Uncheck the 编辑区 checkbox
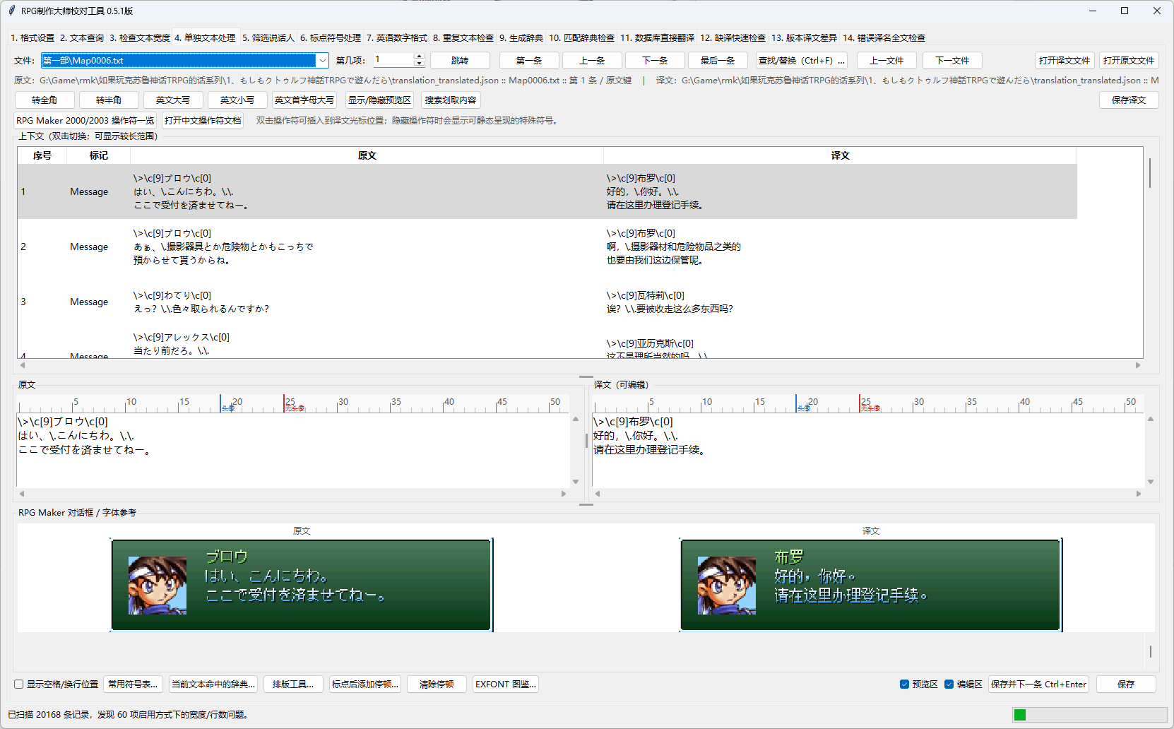 pyautogui.click(x=949, y=684)
